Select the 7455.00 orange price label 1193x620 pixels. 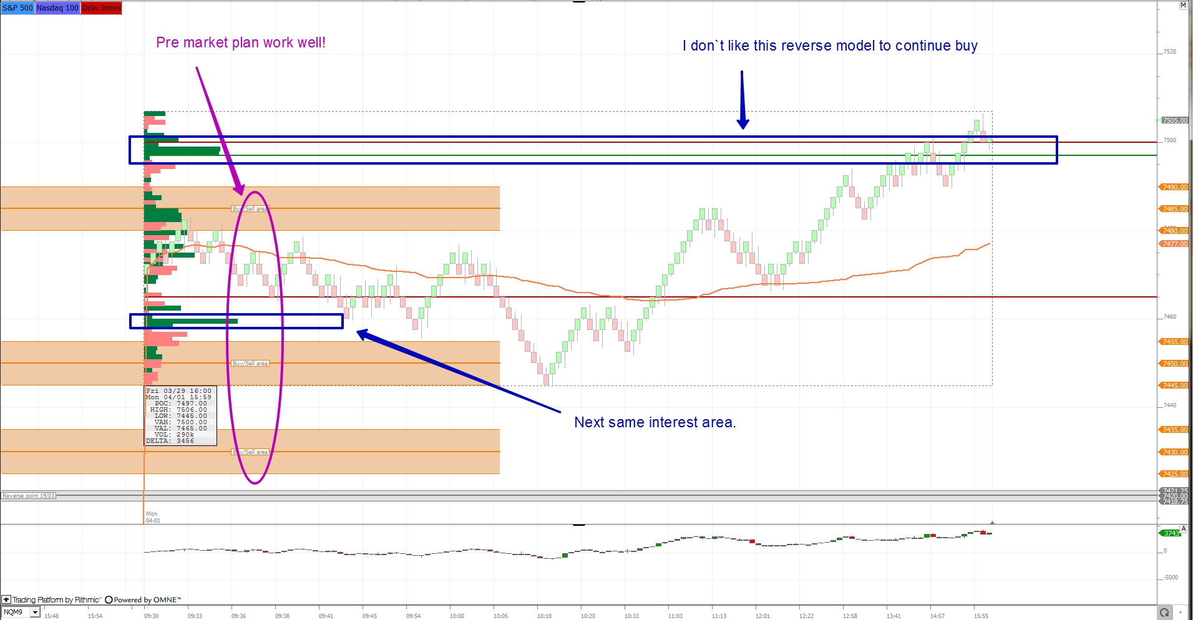[x=1175, y=342]
